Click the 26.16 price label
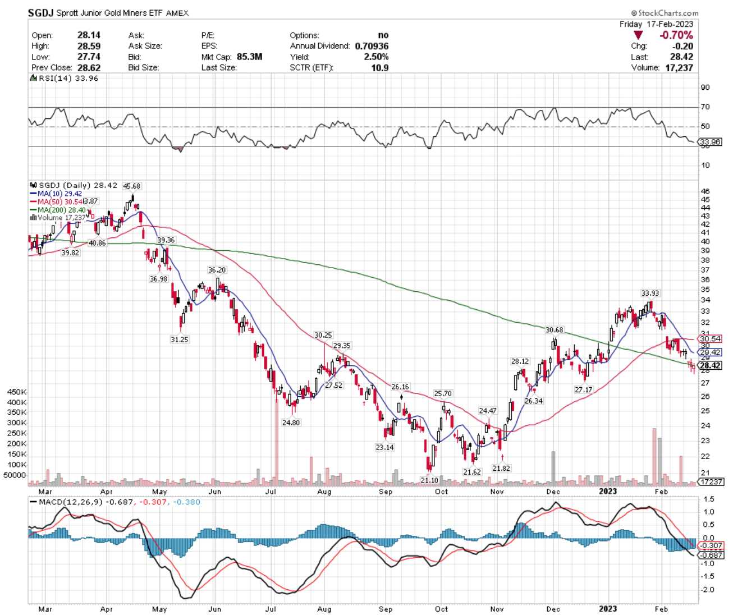Screen dimensions: 733x615 (x=400, y=387)
